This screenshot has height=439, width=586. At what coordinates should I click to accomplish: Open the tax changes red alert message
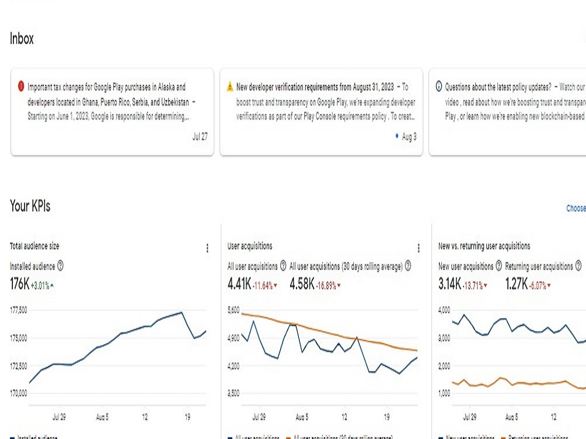112,112
